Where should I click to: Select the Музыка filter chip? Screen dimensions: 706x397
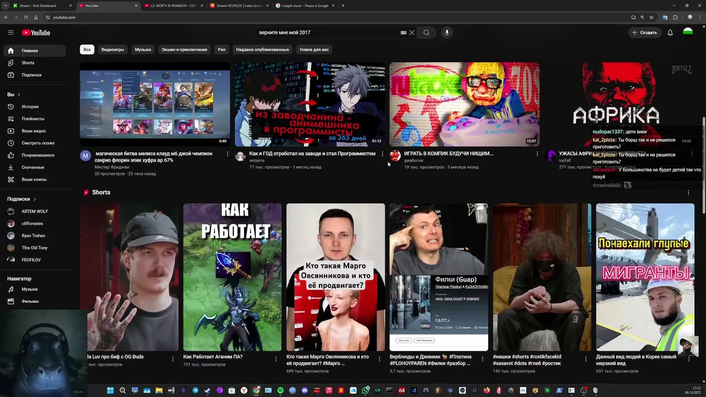pyautogui.click(x=143, y=50)
